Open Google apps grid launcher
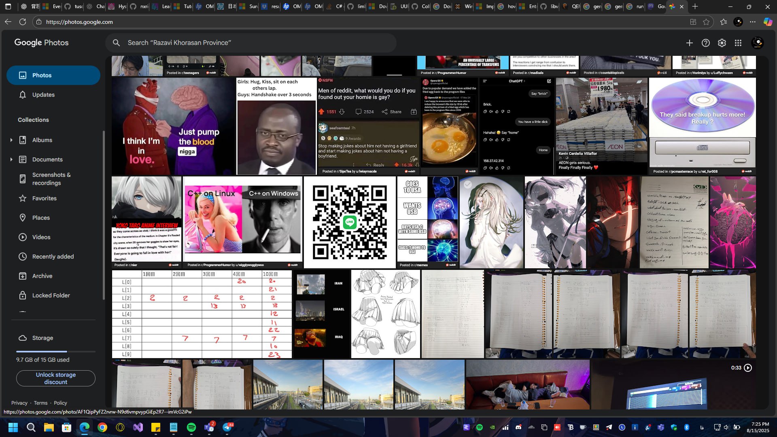Screen dimensions: 777x437 tap(738, 43)
